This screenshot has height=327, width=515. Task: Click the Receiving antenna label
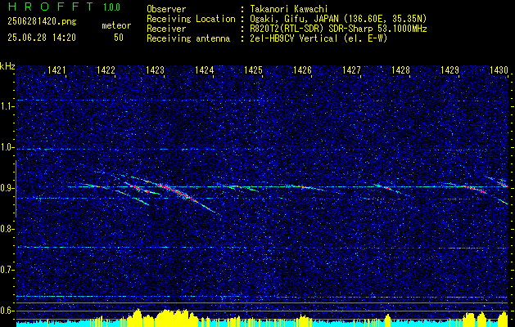coord(188,38)
